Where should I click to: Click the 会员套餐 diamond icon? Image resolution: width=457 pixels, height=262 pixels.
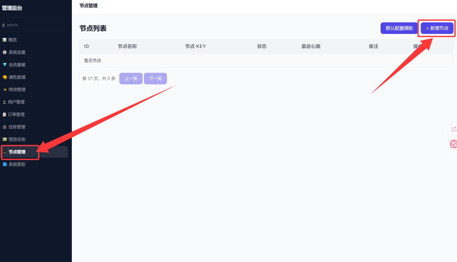pos(4,65)
